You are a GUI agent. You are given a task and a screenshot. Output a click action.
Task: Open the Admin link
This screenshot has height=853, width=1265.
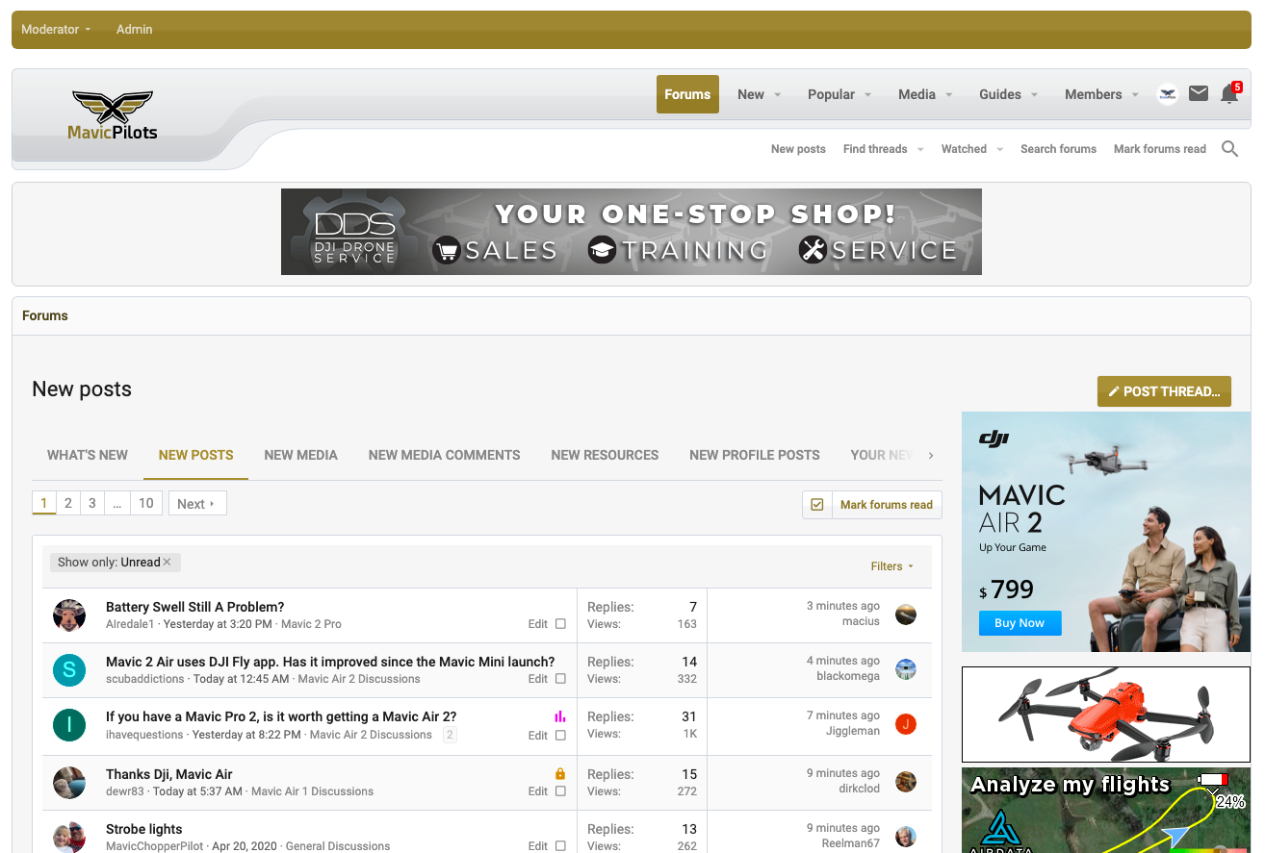pos(135,30)
